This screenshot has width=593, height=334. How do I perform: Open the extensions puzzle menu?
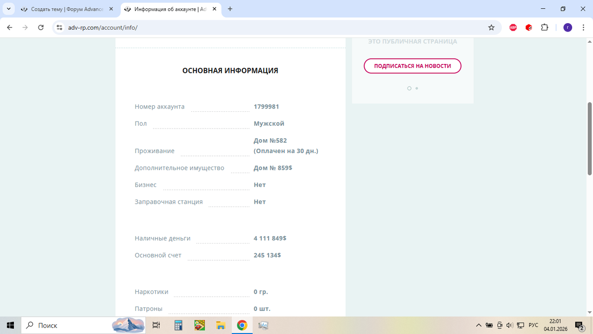(x=544, y=27)
